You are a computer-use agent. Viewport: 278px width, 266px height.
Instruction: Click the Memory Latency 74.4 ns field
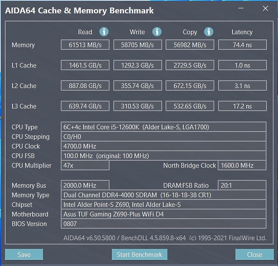coord(243,45)
